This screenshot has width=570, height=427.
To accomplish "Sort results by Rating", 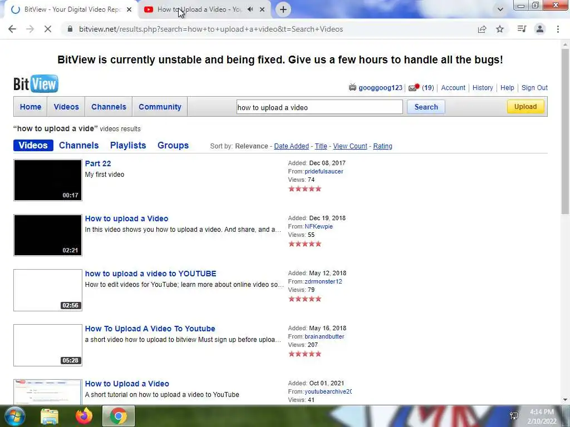I will [x=382, y=146].
